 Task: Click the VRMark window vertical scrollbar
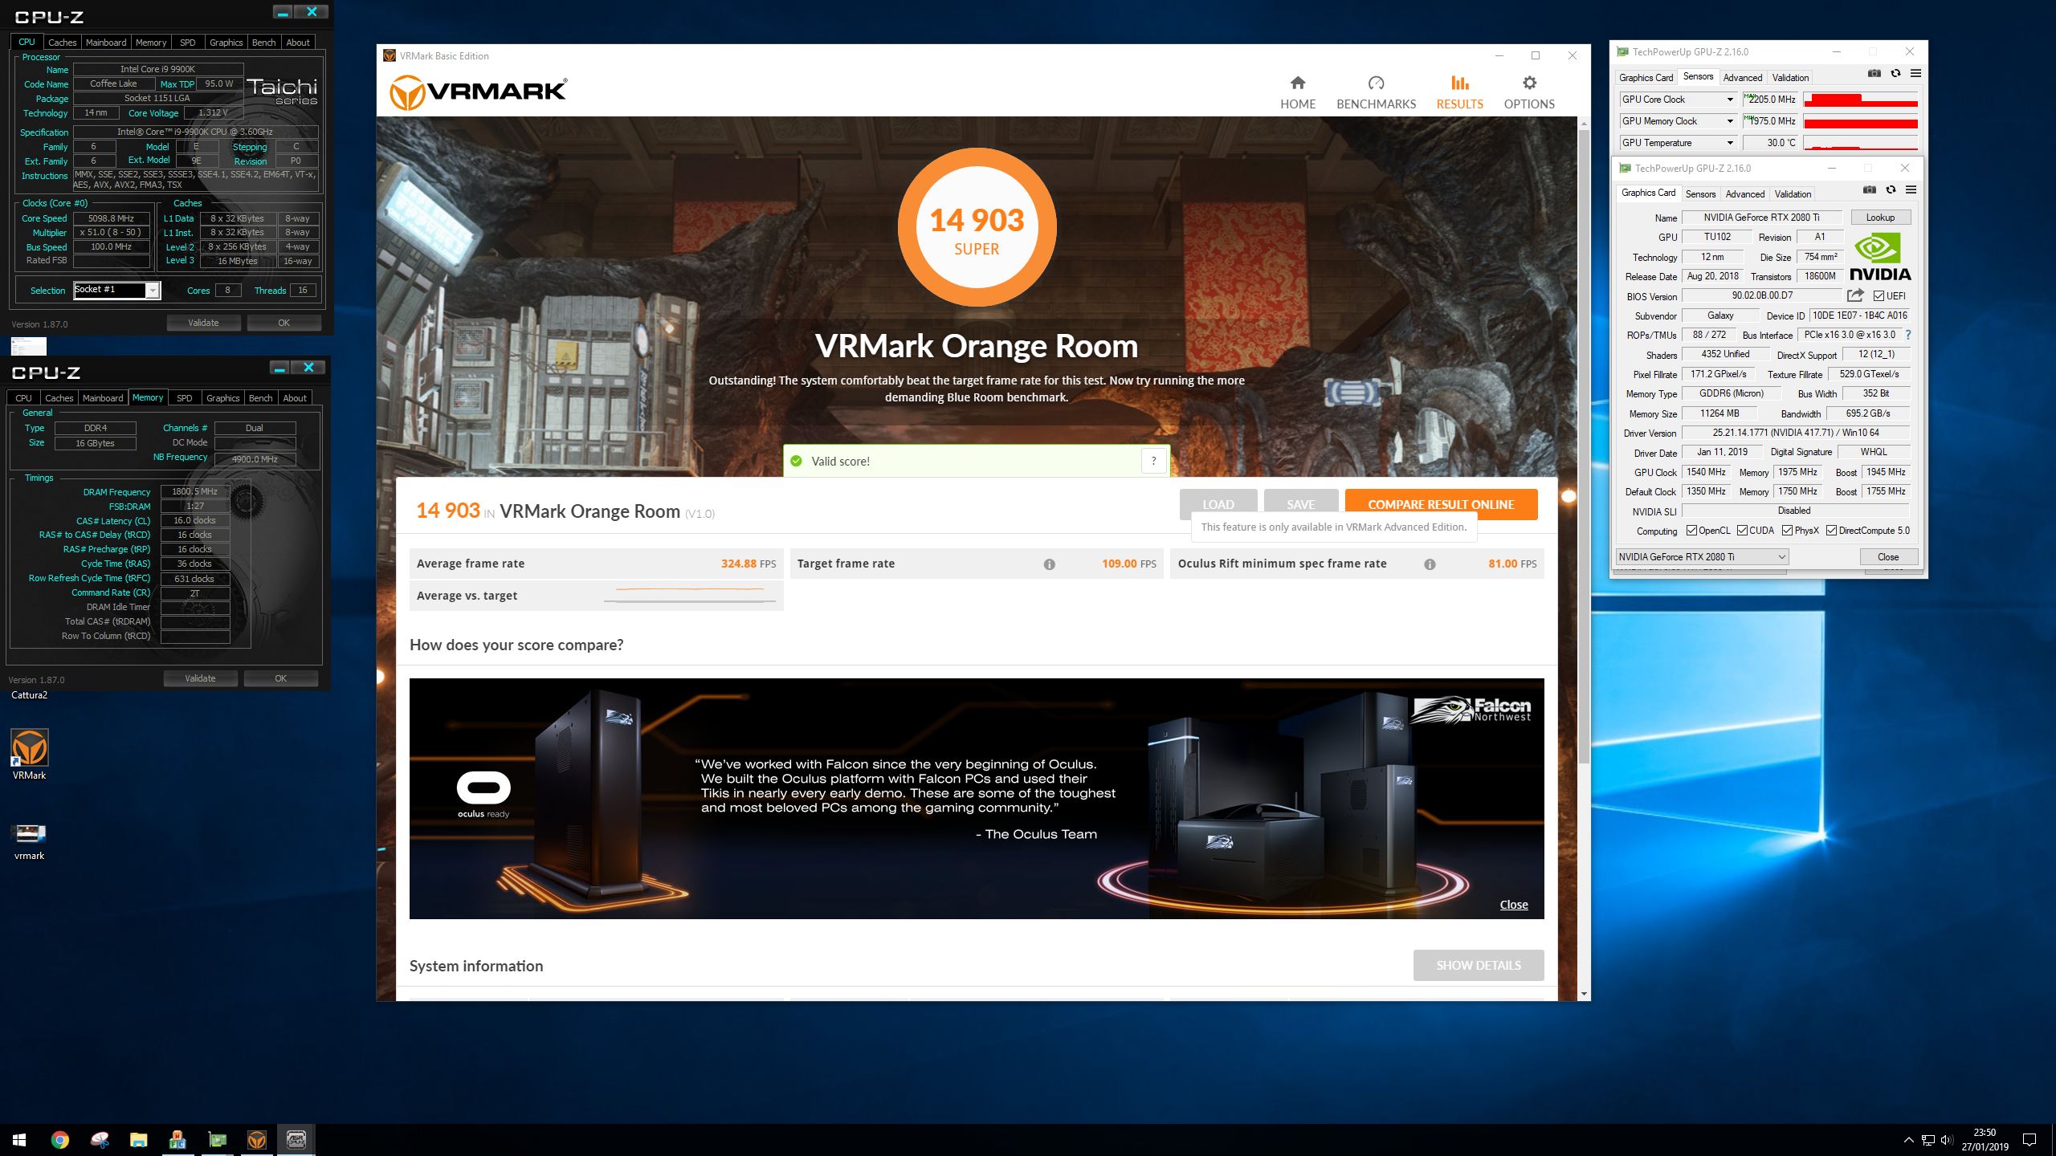click(1584, 446)
